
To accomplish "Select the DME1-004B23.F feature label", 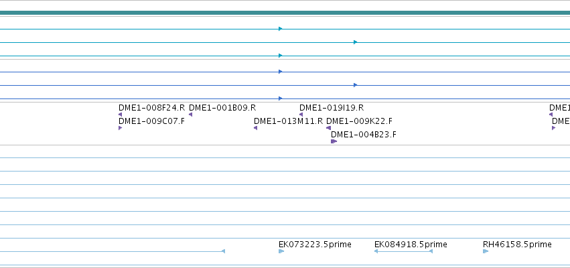I will click(x=364, y=135).
